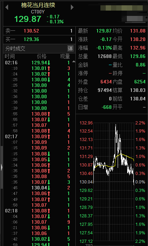The width and height of the screenshot is (148, 246).
Task: Click chart percent label 2.2% at top
Action: [140, 123]
